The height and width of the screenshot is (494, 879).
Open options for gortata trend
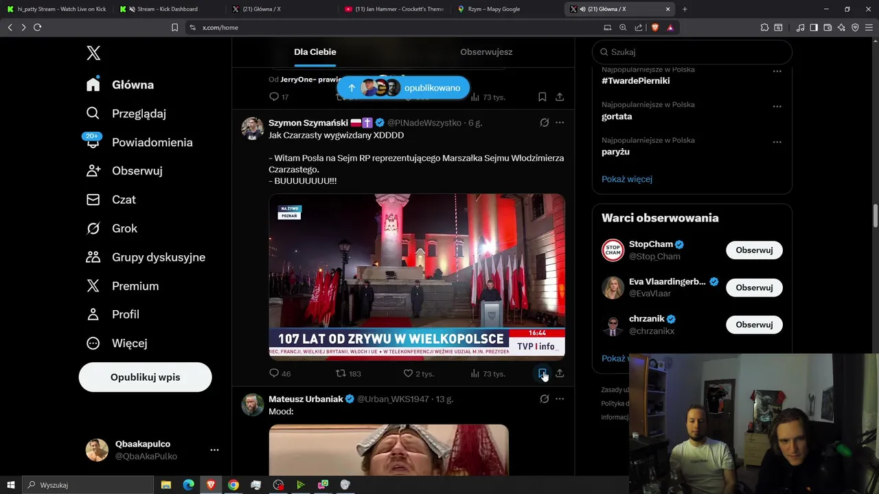pyautogui.click(x=777, y=106)
